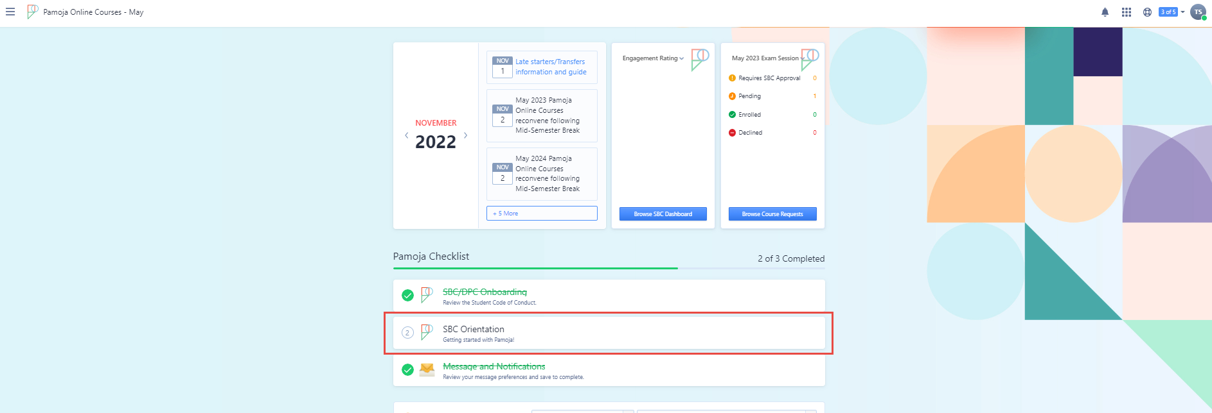Click the SBC Orientation Pamoja icon
This screenshot has height=413, width=1212.
click(x=427, y=332)
